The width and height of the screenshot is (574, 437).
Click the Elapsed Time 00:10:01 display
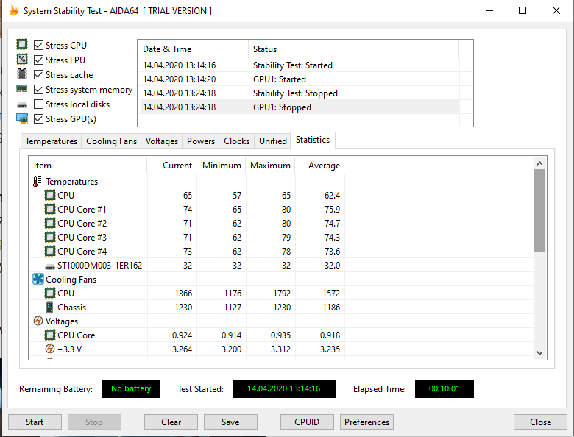coord(444,388)
